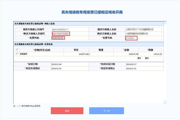Click the 金额 cell with 240270.58
180x120 pixels.
coord(126,54)
